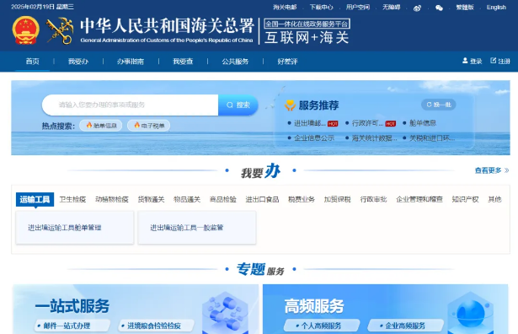Select the 知识产权 tab
The image size is (518, 334).
[x=465, y=199]
